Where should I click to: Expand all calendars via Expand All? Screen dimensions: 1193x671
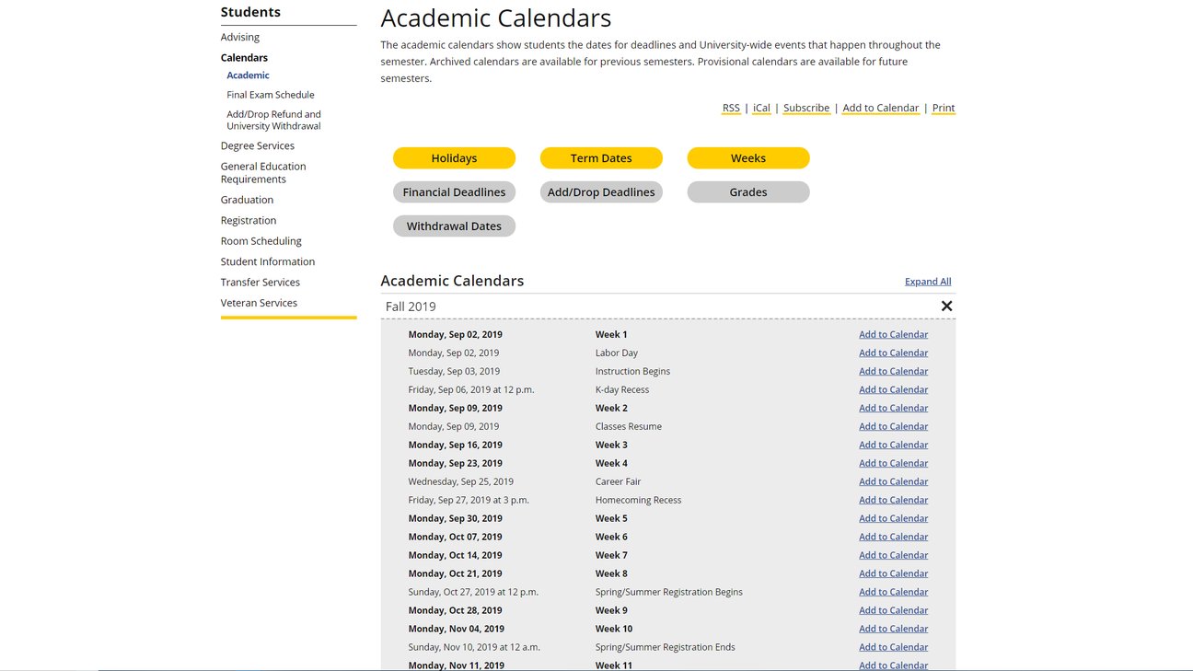[x=928, y=282]
